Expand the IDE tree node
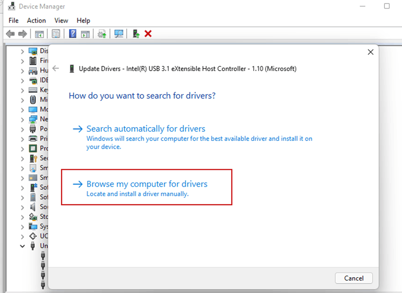The width and height of the screenshot is (402, 293). click(x=22, y=81)
